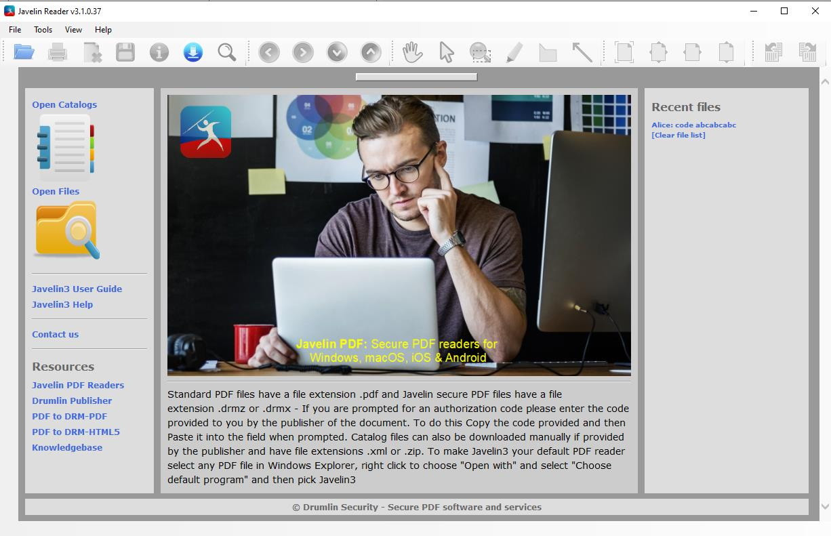Click the Open Files folder icon
Image resolution: width=831 pixels, height=536 pixels.
click(66, 230)
